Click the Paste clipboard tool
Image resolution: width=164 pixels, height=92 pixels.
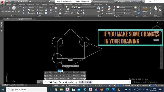pyautogui.click(x=156, y=9)
